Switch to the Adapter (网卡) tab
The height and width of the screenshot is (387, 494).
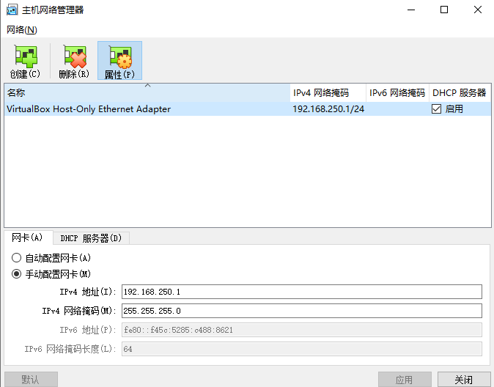tap(28, 238)
